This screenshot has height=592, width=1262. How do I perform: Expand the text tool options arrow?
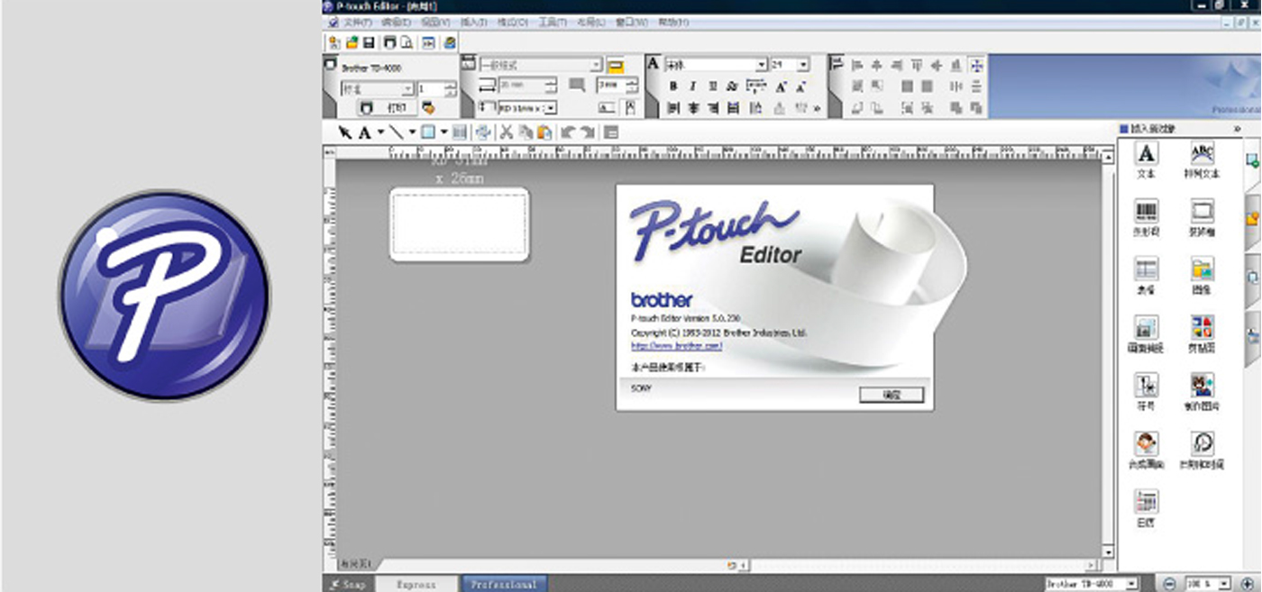coord(380,132)
